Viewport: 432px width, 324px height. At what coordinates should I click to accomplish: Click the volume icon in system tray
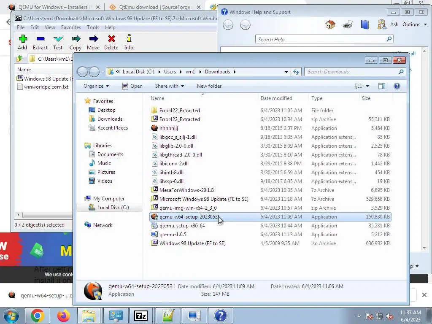(x=389, y=316)
